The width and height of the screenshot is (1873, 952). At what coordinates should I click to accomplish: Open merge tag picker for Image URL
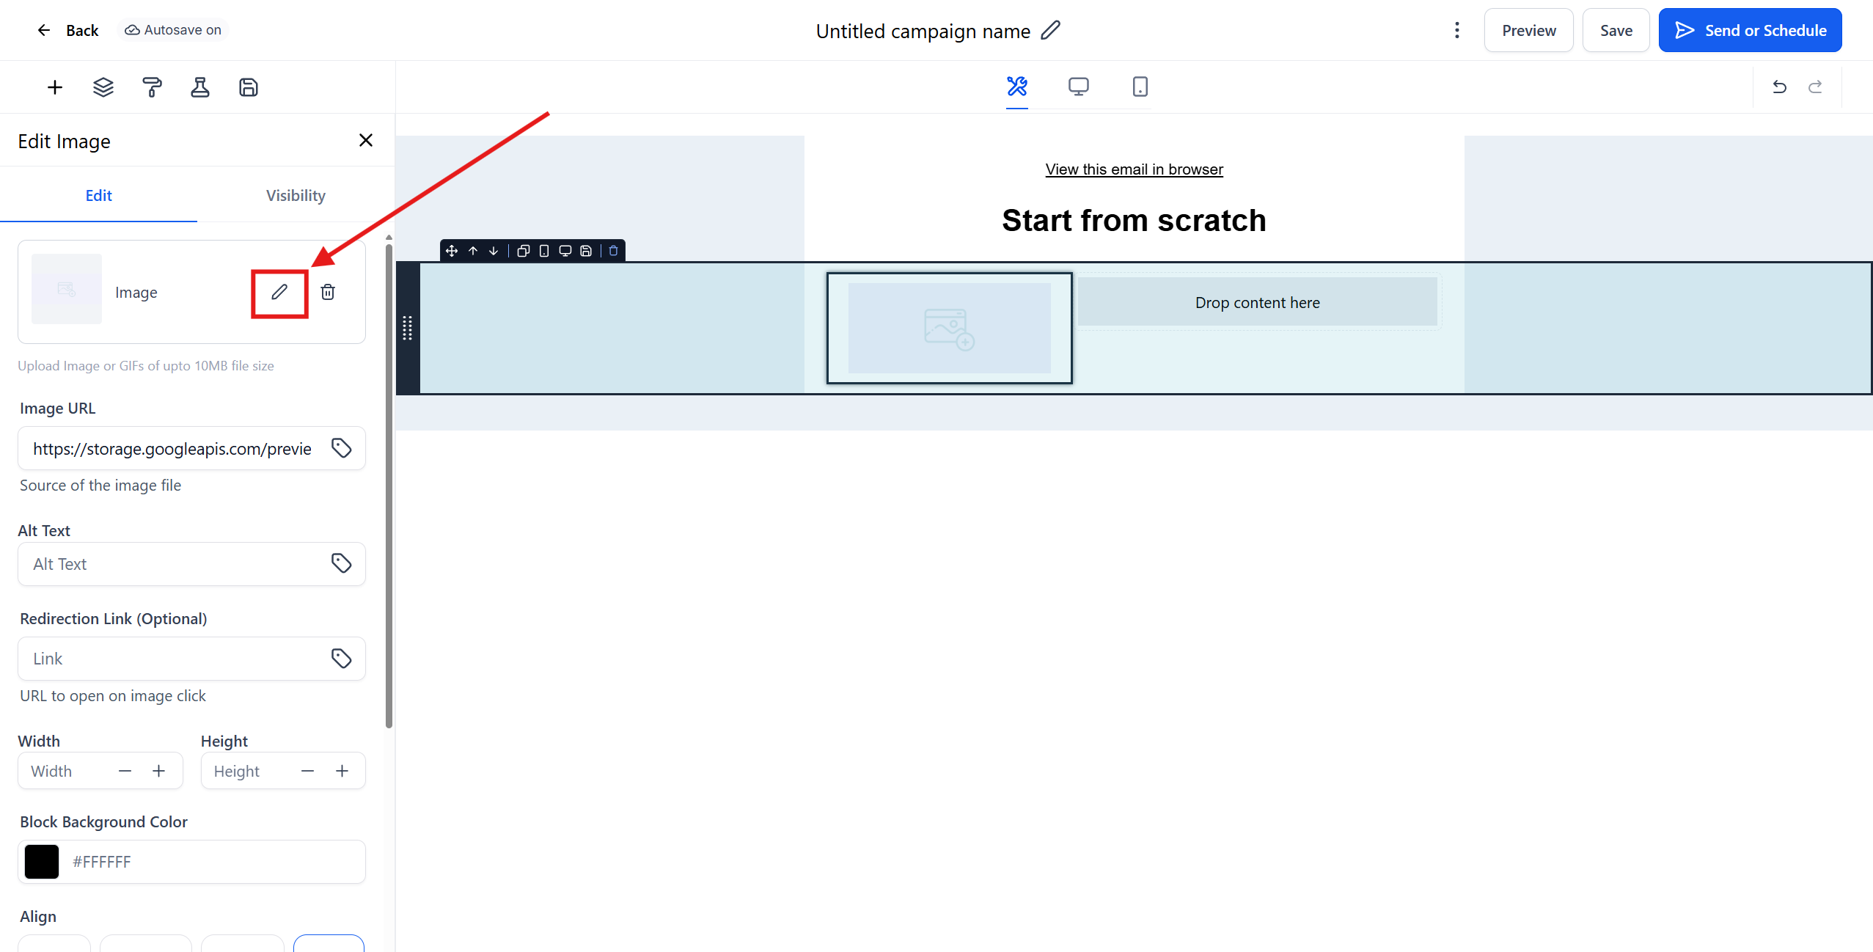pos(341,448)
